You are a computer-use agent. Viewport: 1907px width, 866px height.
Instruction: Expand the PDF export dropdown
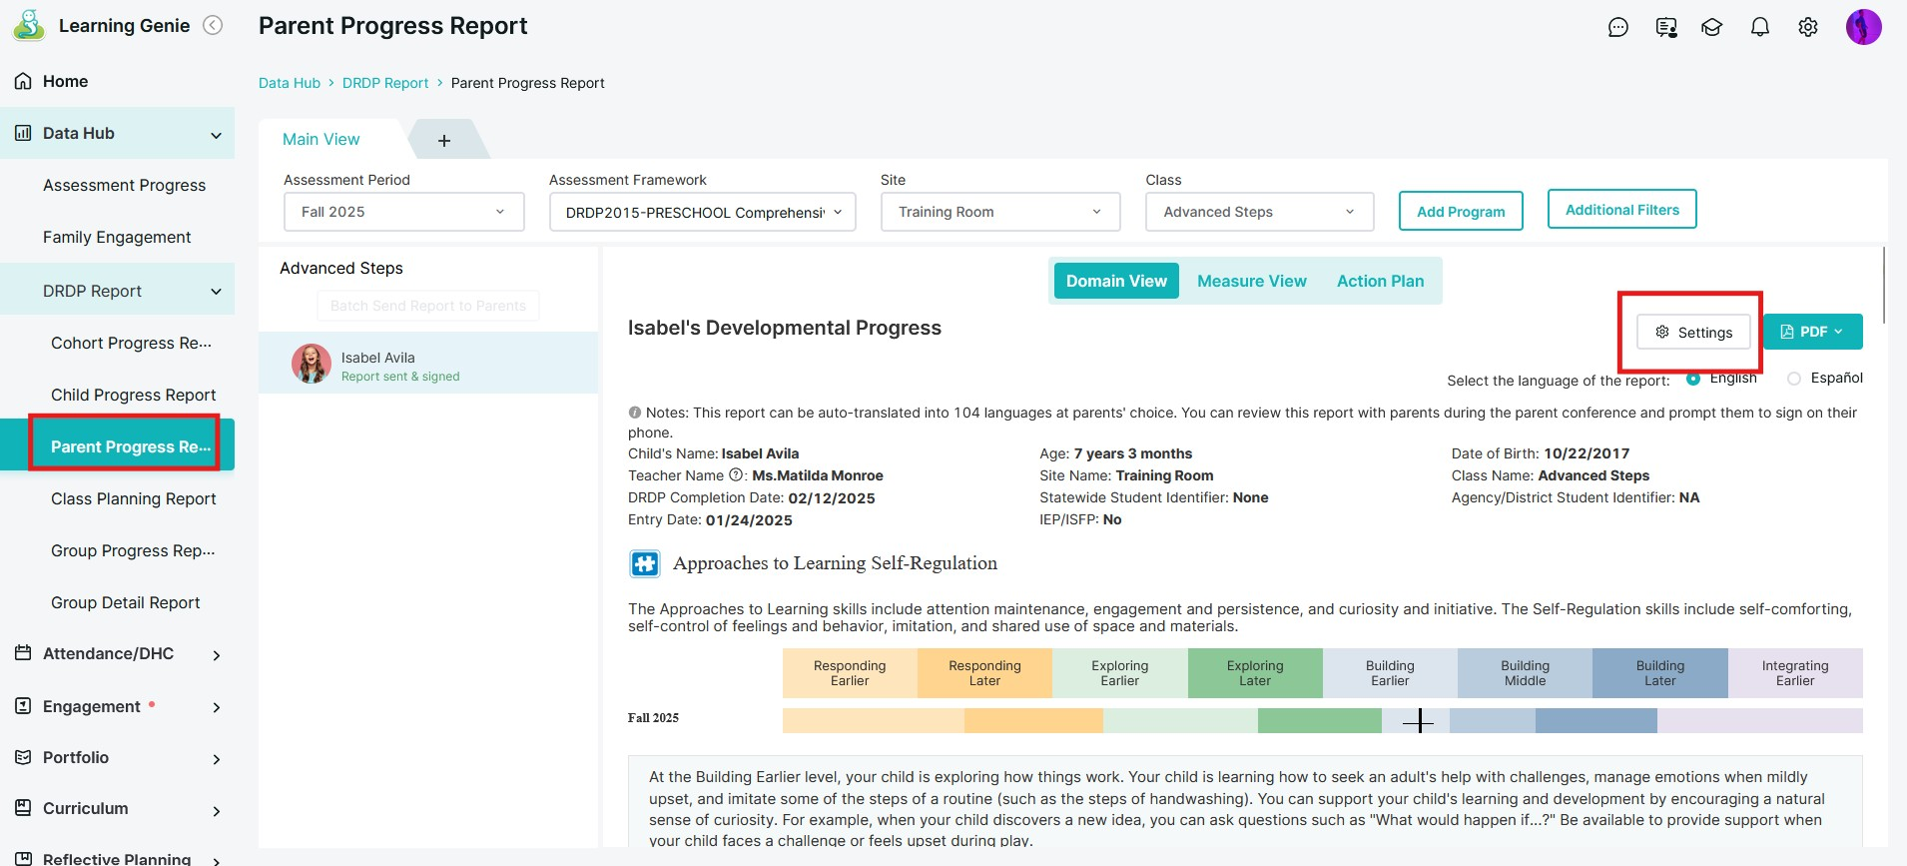(x=1812, y=332)
